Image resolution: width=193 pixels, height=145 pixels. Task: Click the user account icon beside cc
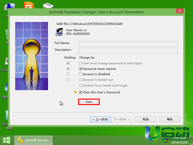pos(59,32)
